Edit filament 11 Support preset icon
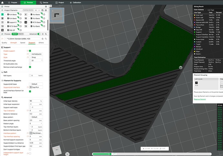 click(x=21, y=22)
